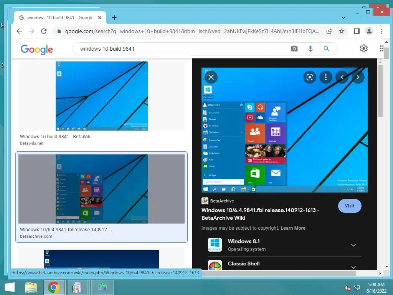Click the large preview image

pyautogui.click(x=284, y=130)
